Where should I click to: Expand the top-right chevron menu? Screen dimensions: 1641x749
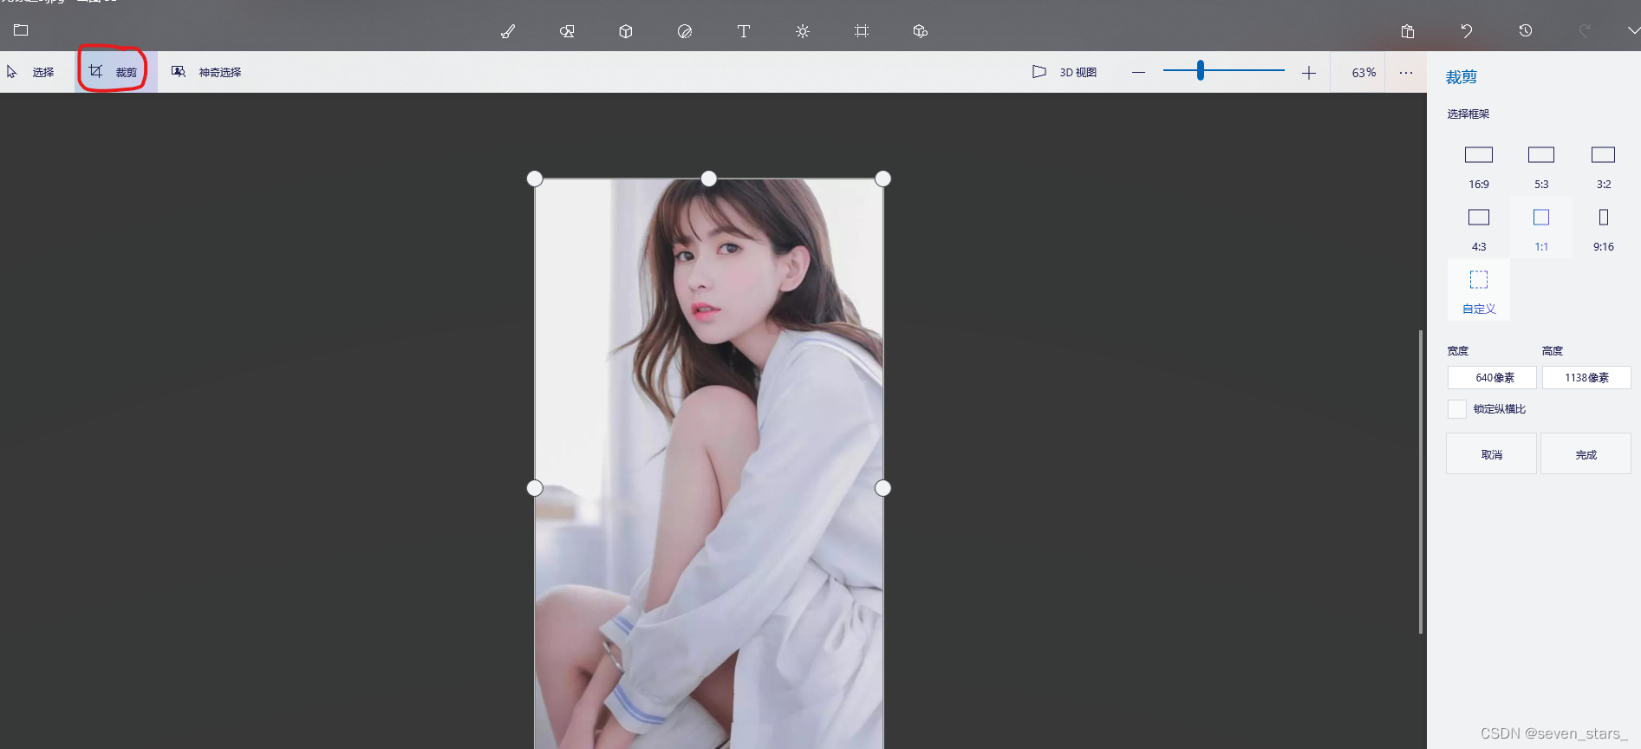click(x=1633, y=30)
